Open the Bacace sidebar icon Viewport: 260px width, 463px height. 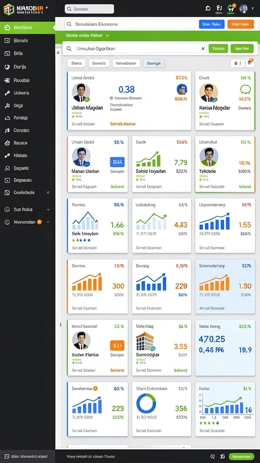tap(7, 143)
